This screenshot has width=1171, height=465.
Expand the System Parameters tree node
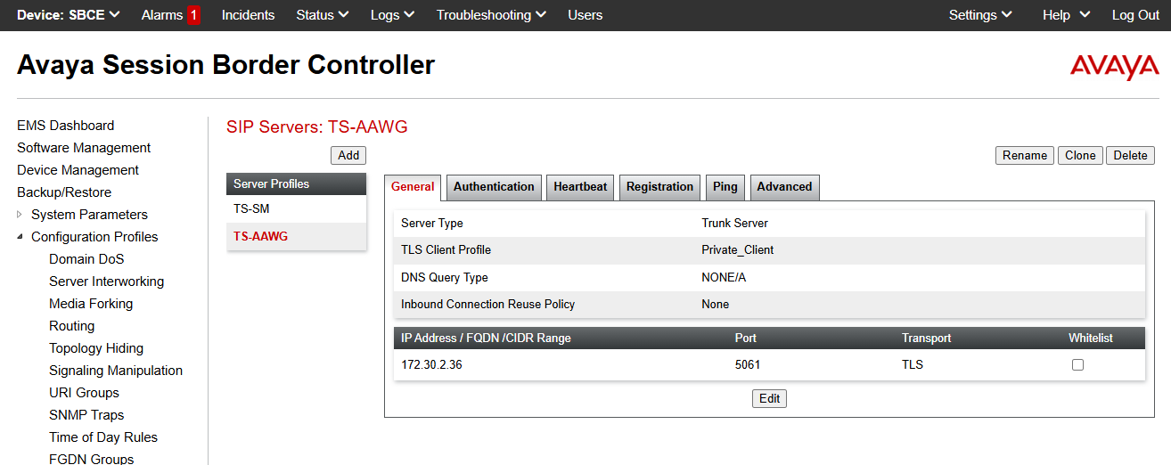(x=20, y=215)
